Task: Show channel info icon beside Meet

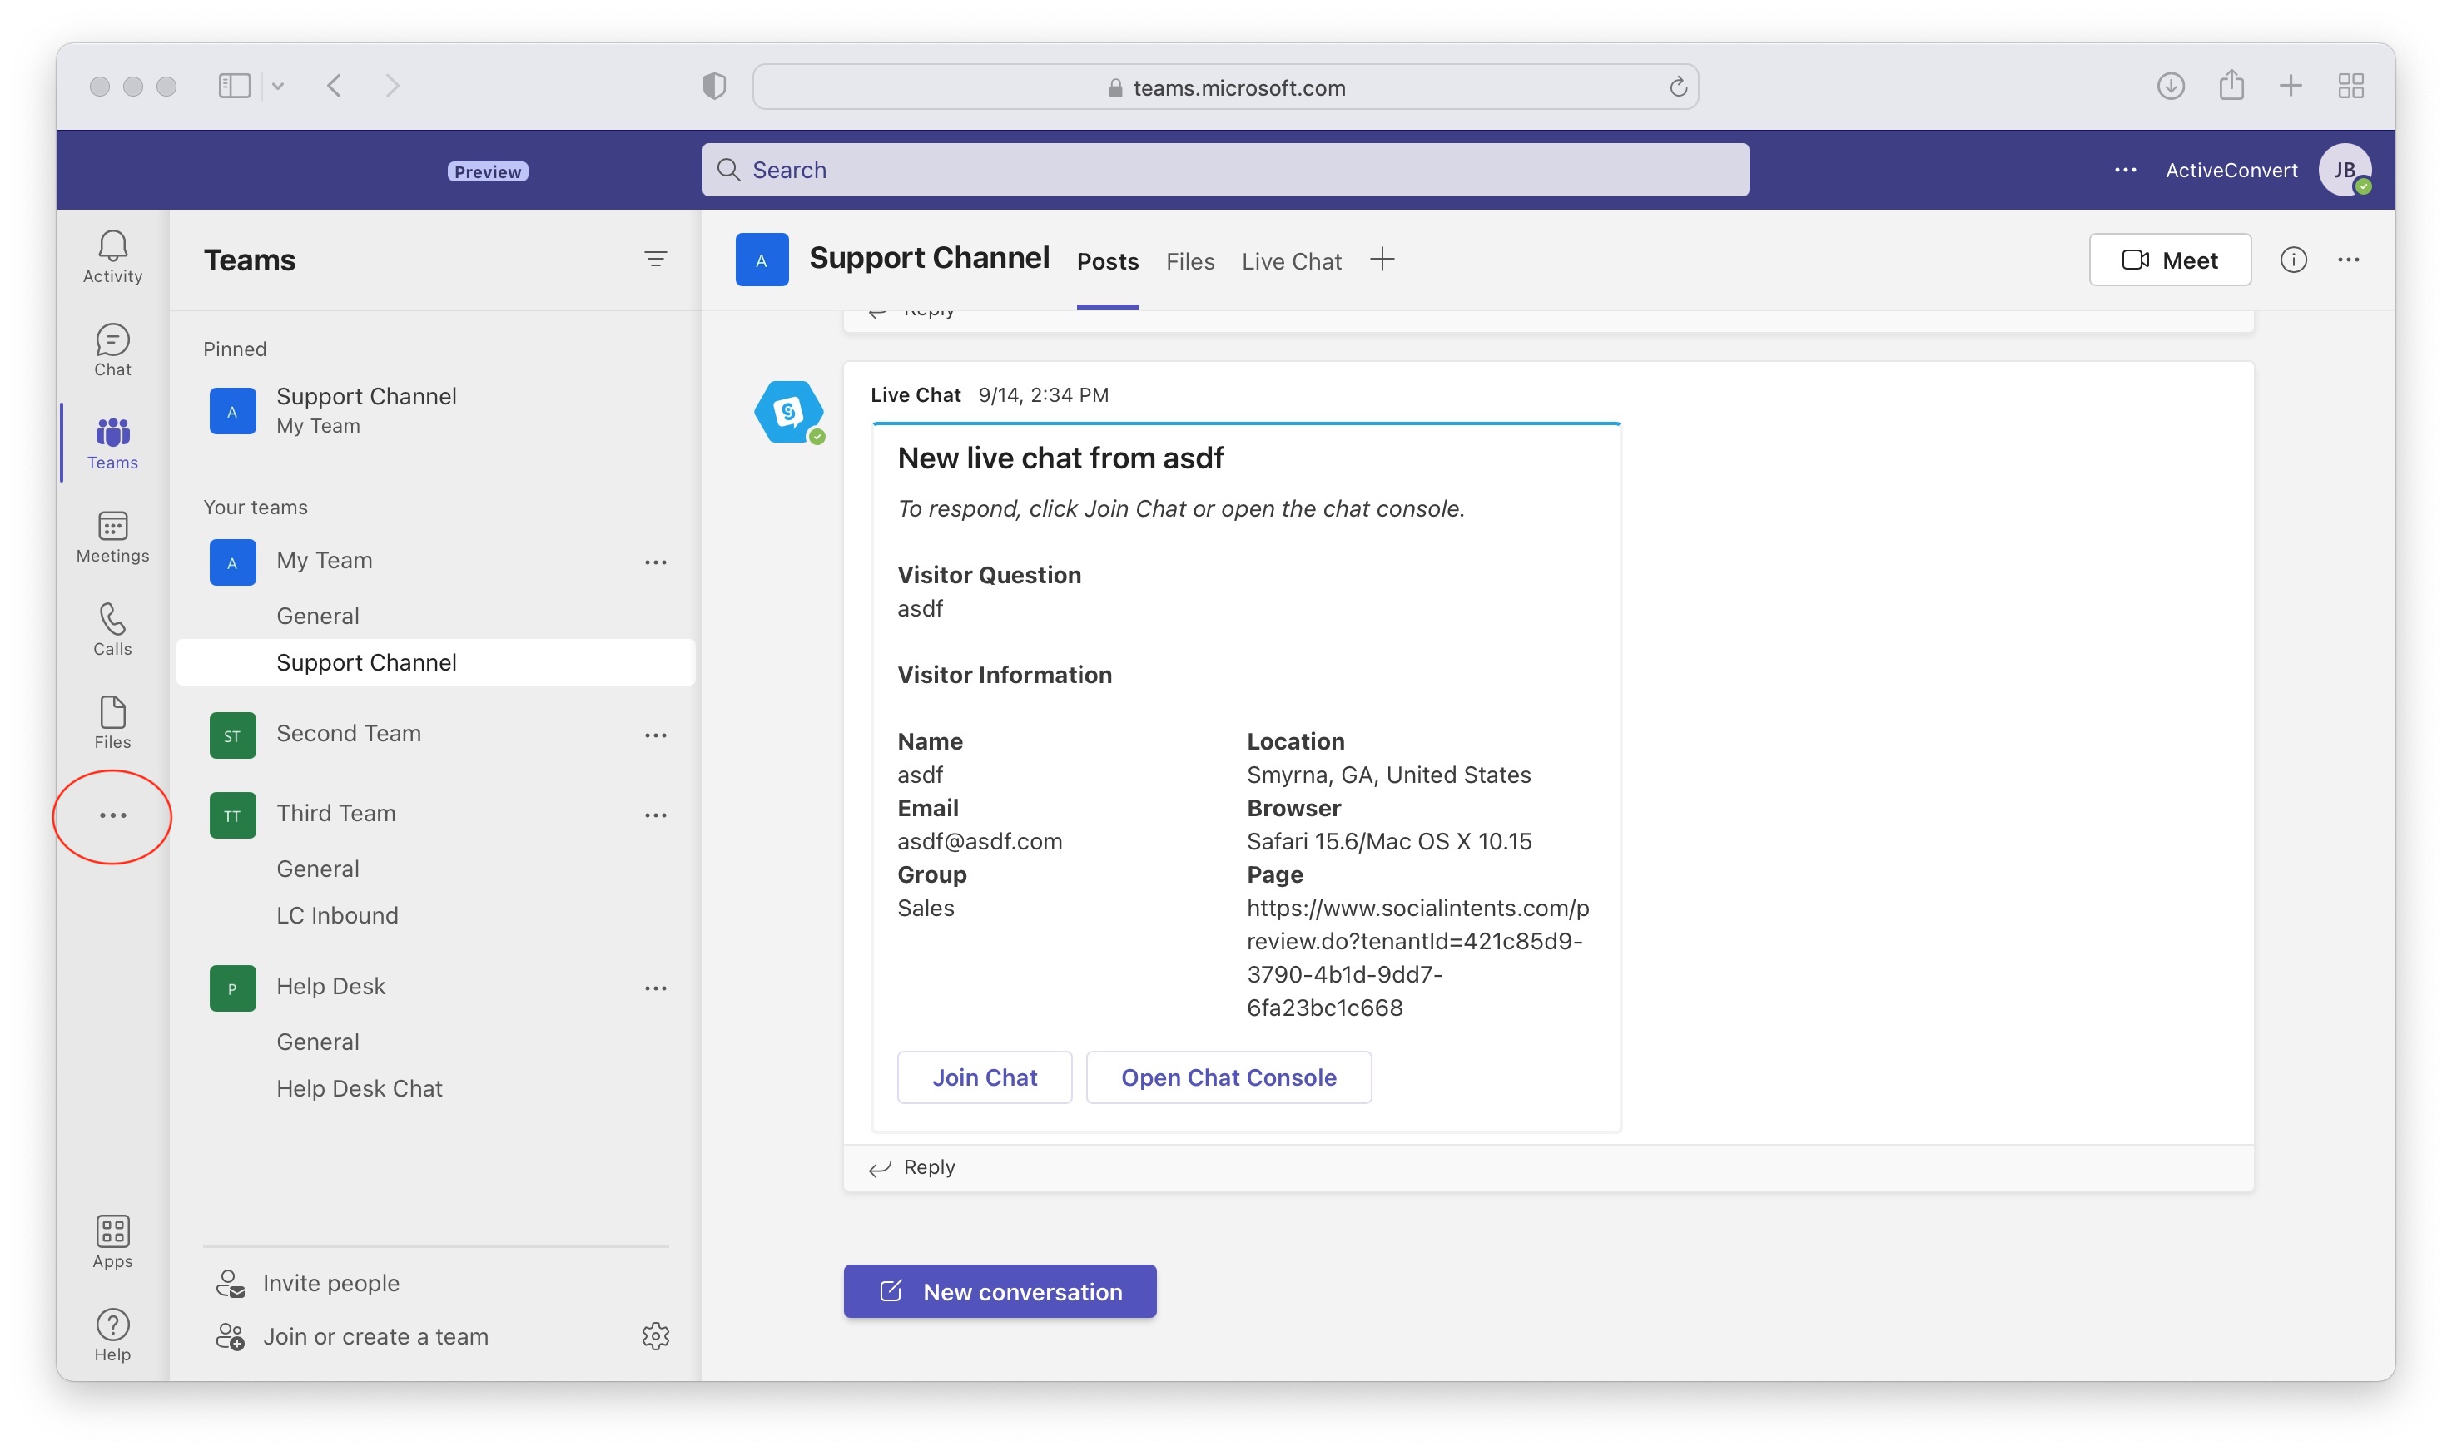Action: [x=2292, y=259]
